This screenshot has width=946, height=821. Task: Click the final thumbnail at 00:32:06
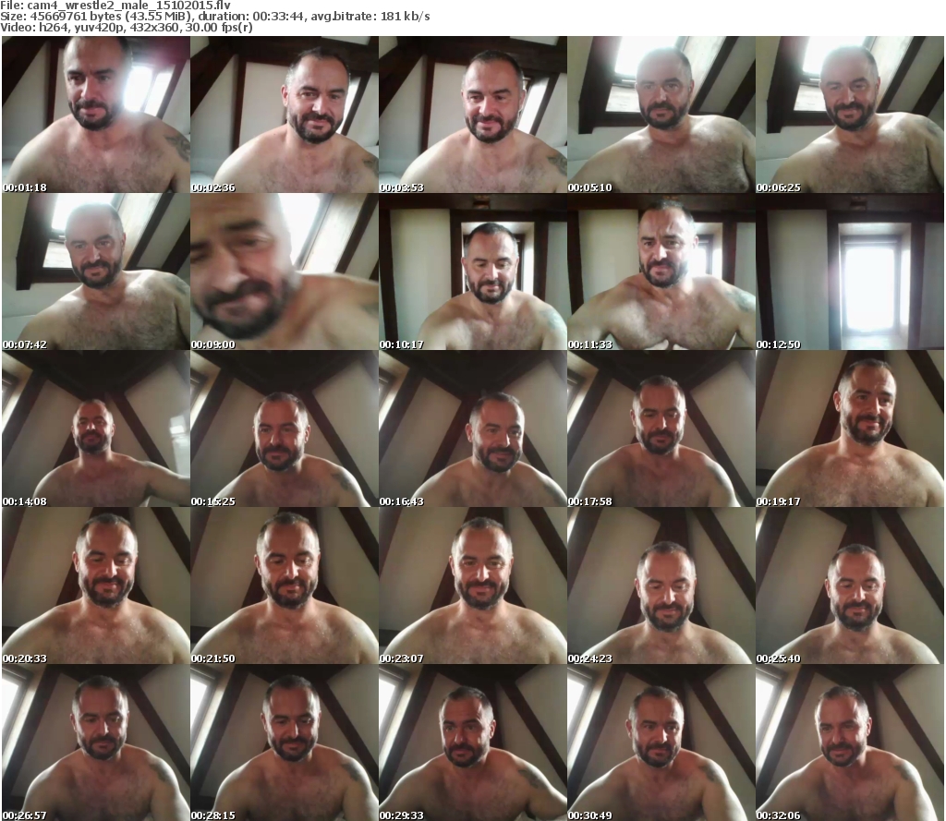(850, 743)
